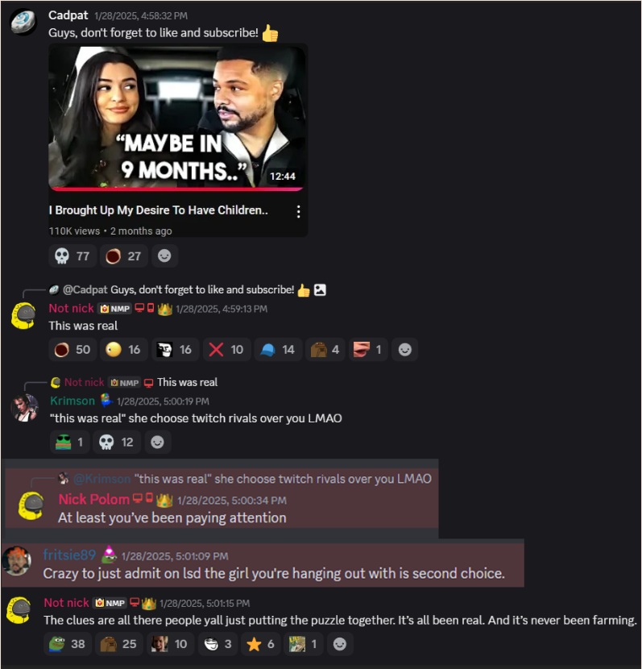This screenshot has width=642, height=669.
Task: Click the Pepe frog reaction with 38
Action: point(68,644)
